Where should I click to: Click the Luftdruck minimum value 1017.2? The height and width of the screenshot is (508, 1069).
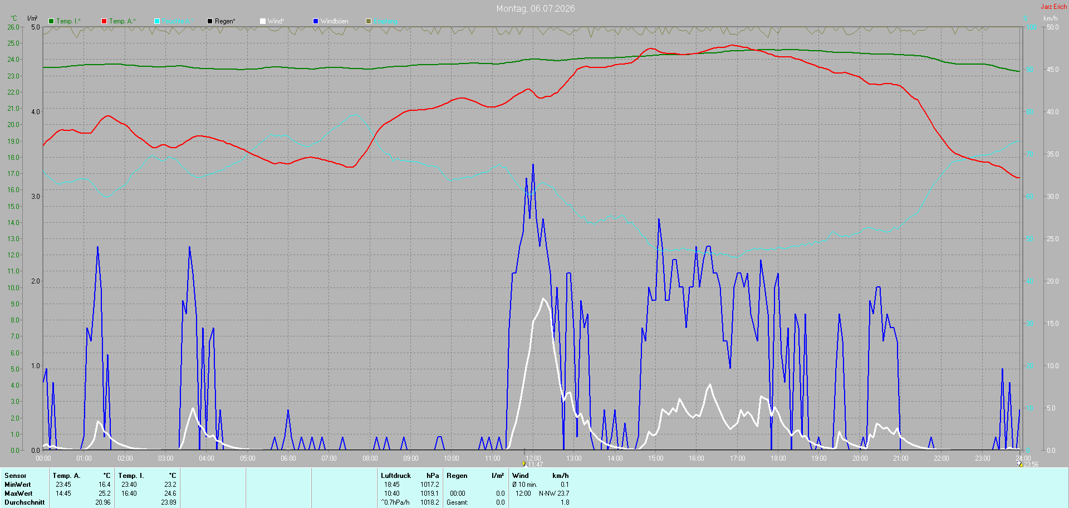[x=430, y=485]
